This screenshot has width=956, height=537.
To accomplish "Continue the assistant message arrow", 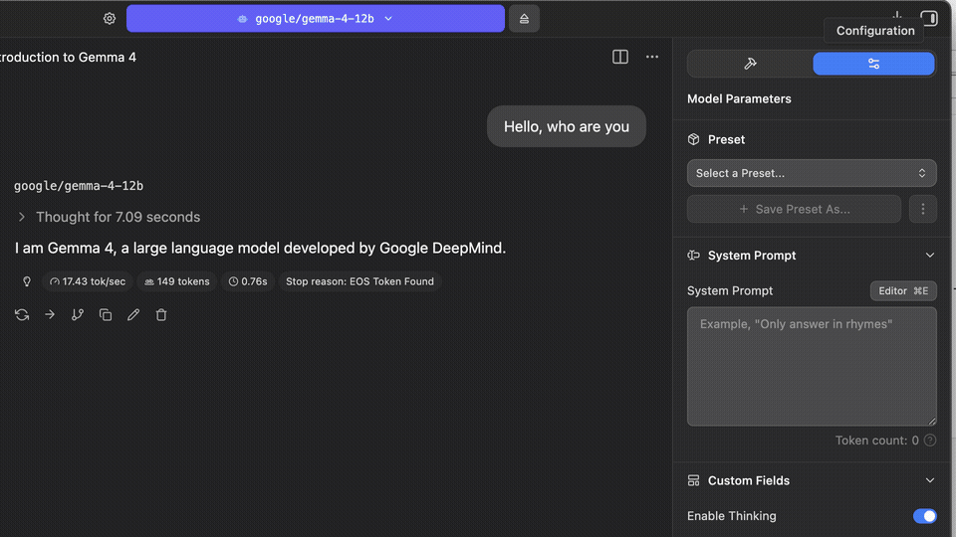I will click(x=50, y=315).
